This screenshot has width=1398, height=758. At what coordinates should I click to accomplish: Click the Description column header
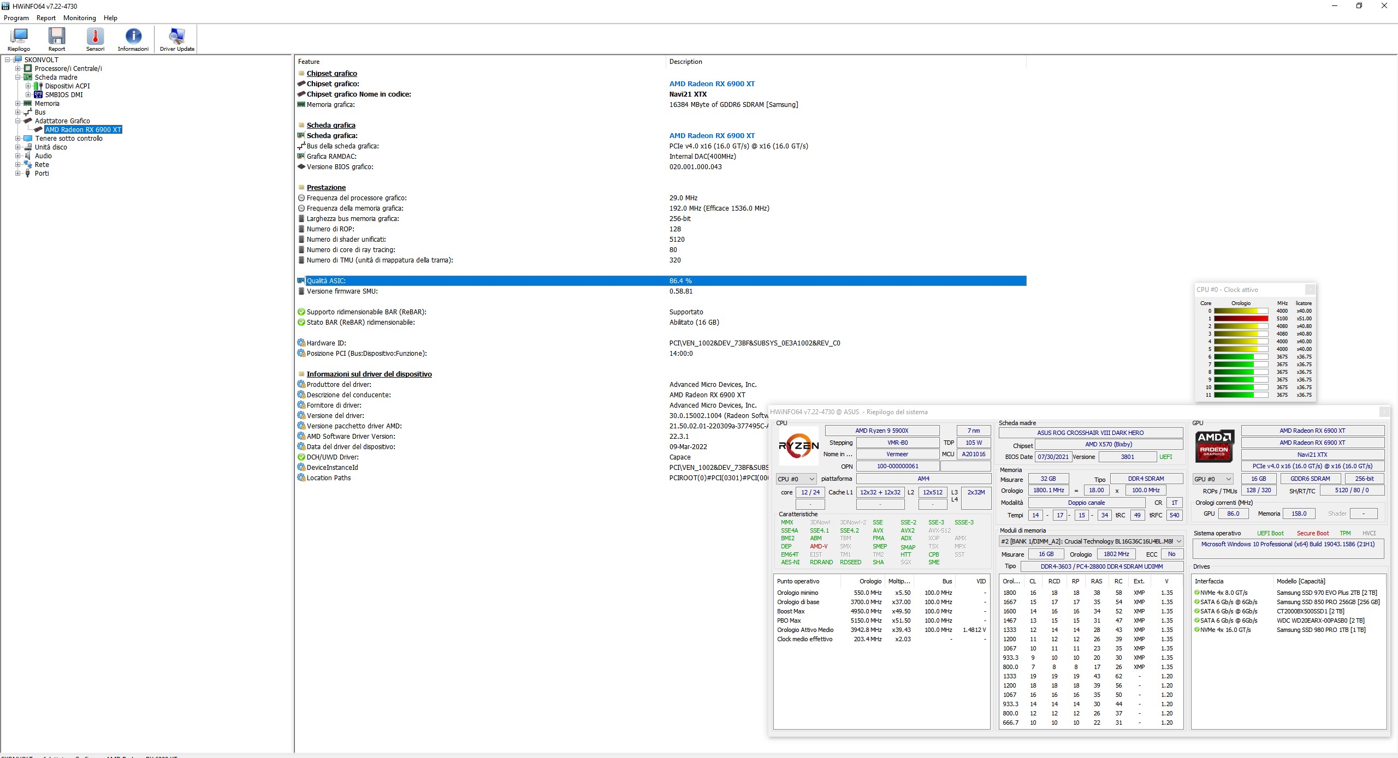click(846, 62)
